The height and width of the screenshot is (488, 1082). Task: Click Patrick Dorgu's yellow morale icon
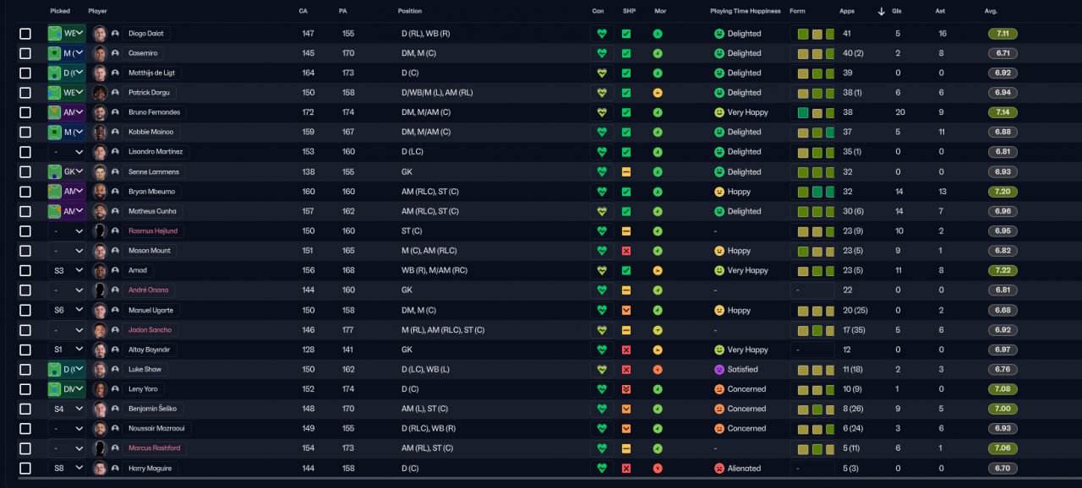tap(658, 93)
